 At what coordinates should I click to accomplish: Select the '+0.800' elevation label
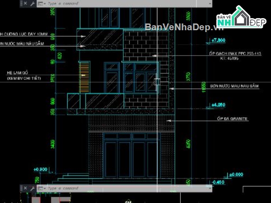[41, 169]
